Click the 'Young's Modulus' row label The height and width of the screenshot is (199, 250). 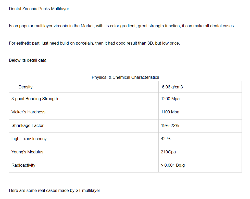point(27,152)
